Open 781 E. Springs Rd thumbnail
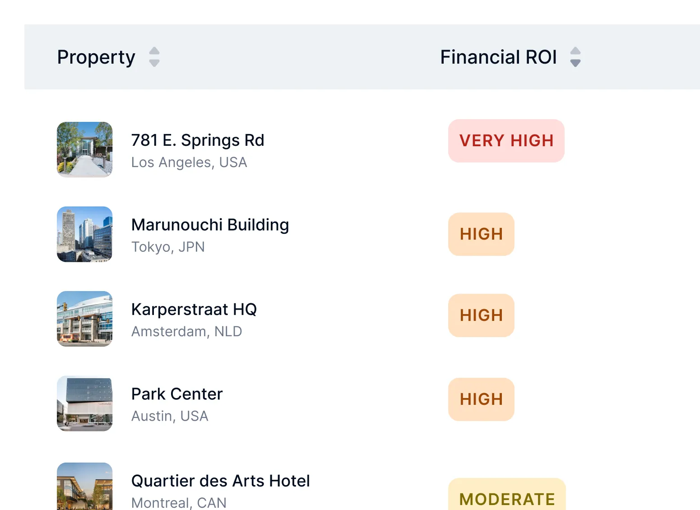 85,149
